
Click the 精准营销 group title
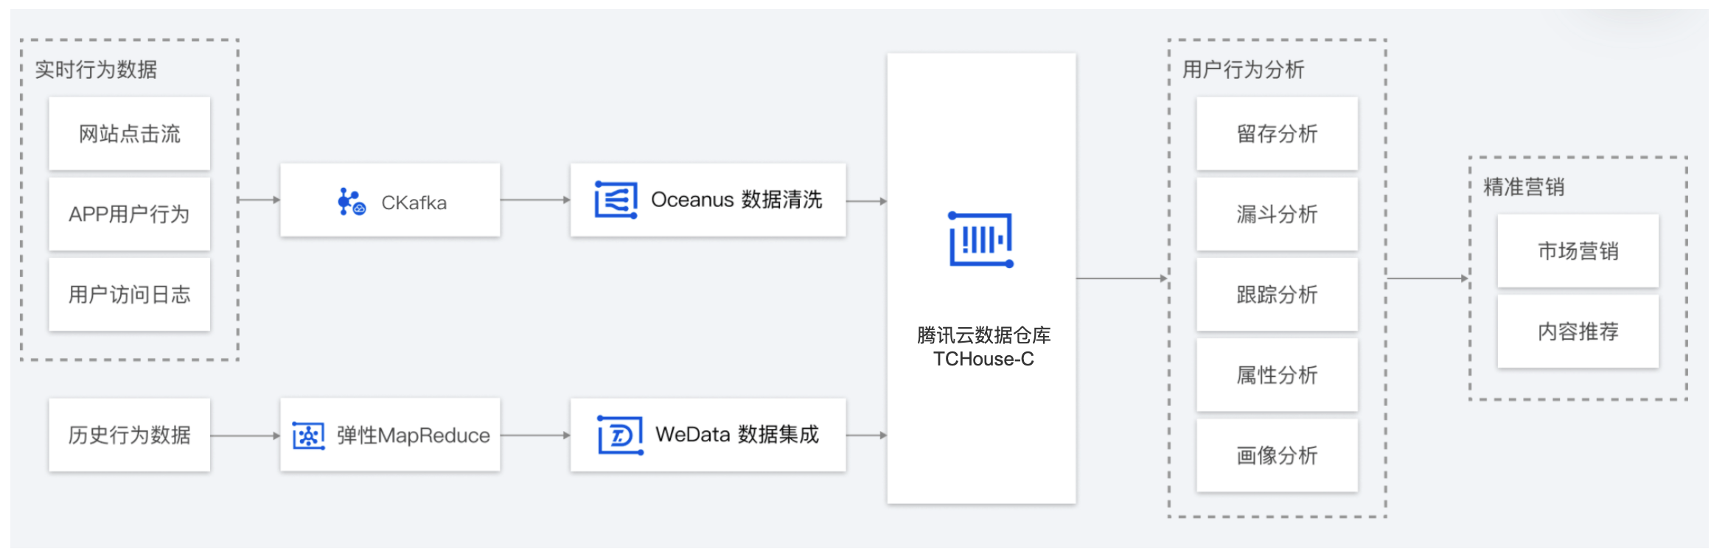click(x=1523, y=187)
